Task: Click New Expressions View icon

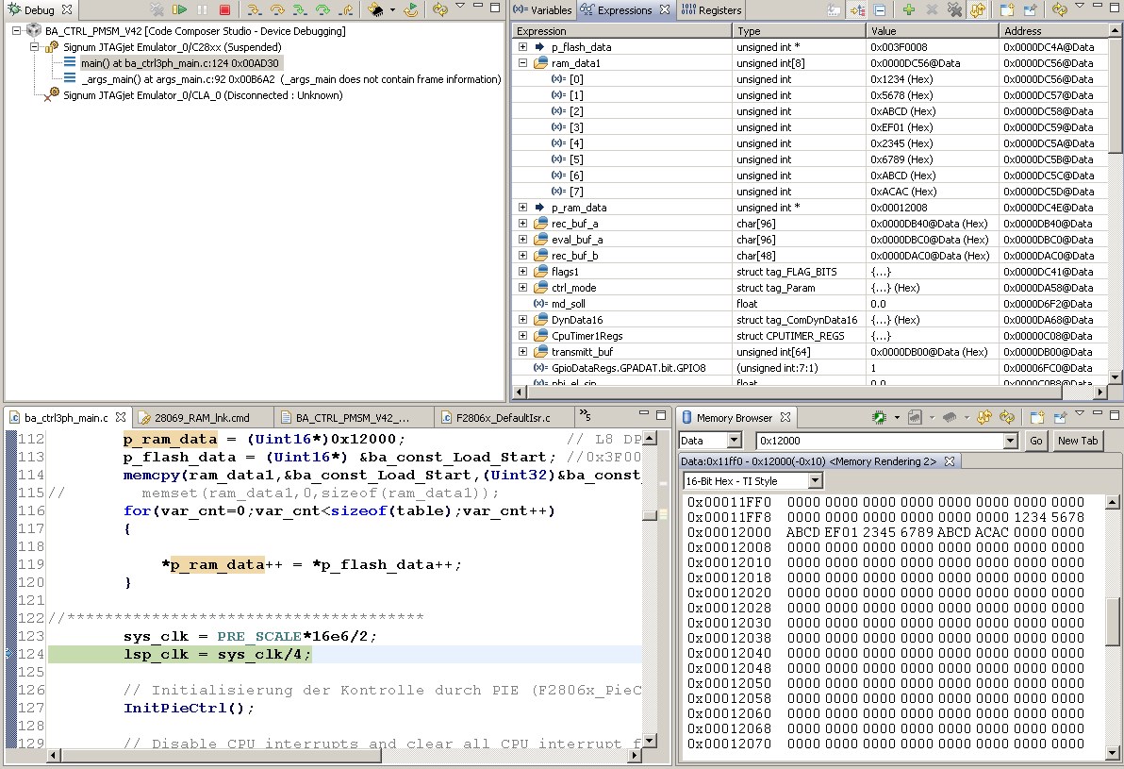Action: click(1007, 9)
